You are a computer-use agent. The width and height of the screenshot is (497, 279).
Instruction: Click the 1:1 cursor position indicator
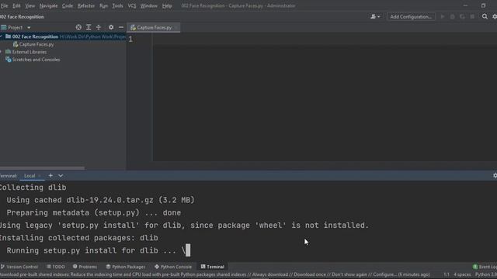point(447,274)
